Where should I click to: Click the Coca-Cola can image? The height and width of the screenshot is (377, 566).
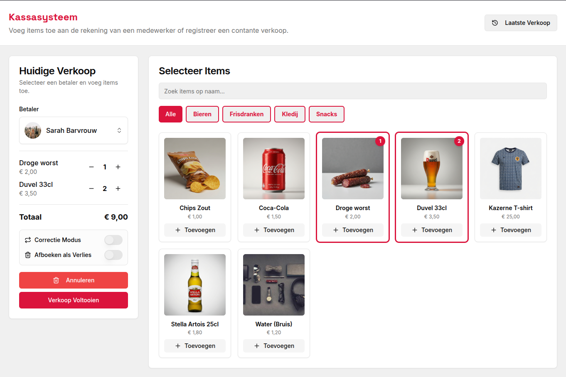pos(274,169)
